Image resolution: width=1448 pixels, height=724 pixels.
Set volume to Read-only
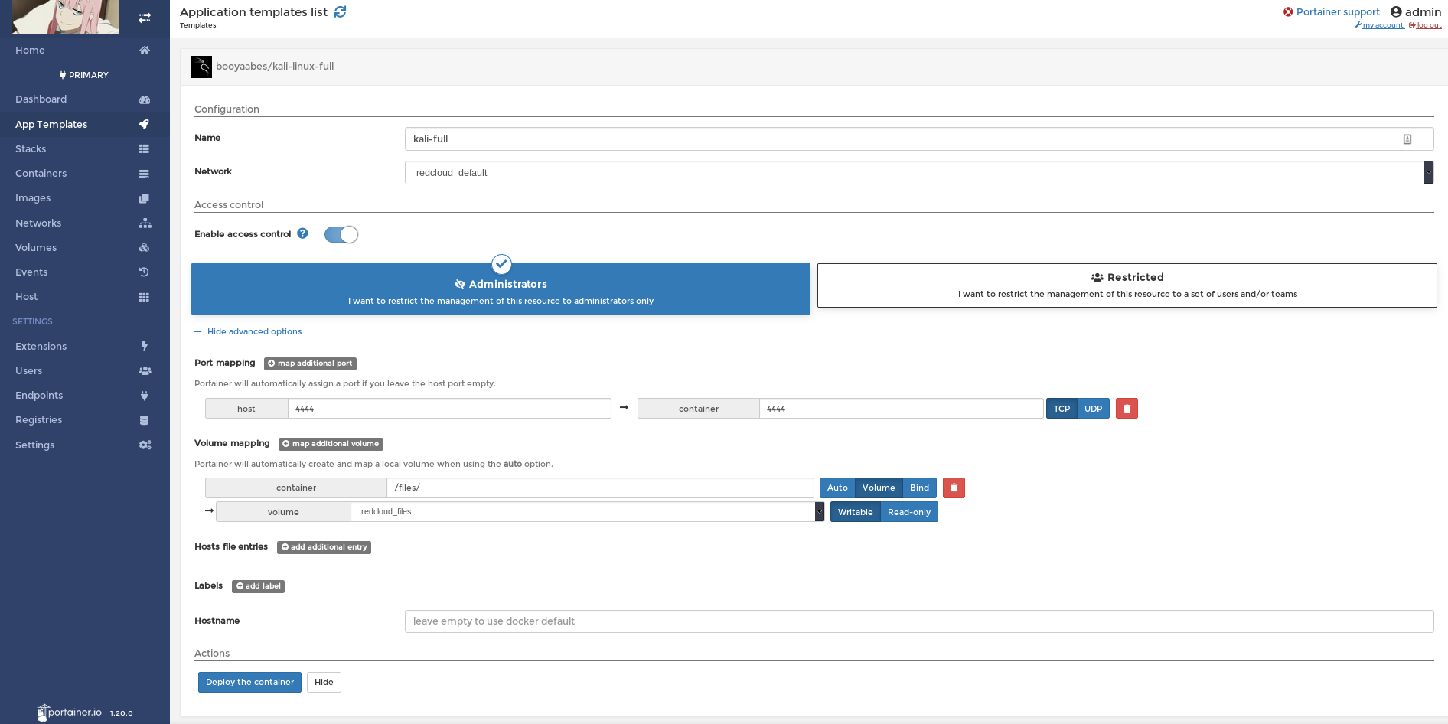[x=909, y=512]
